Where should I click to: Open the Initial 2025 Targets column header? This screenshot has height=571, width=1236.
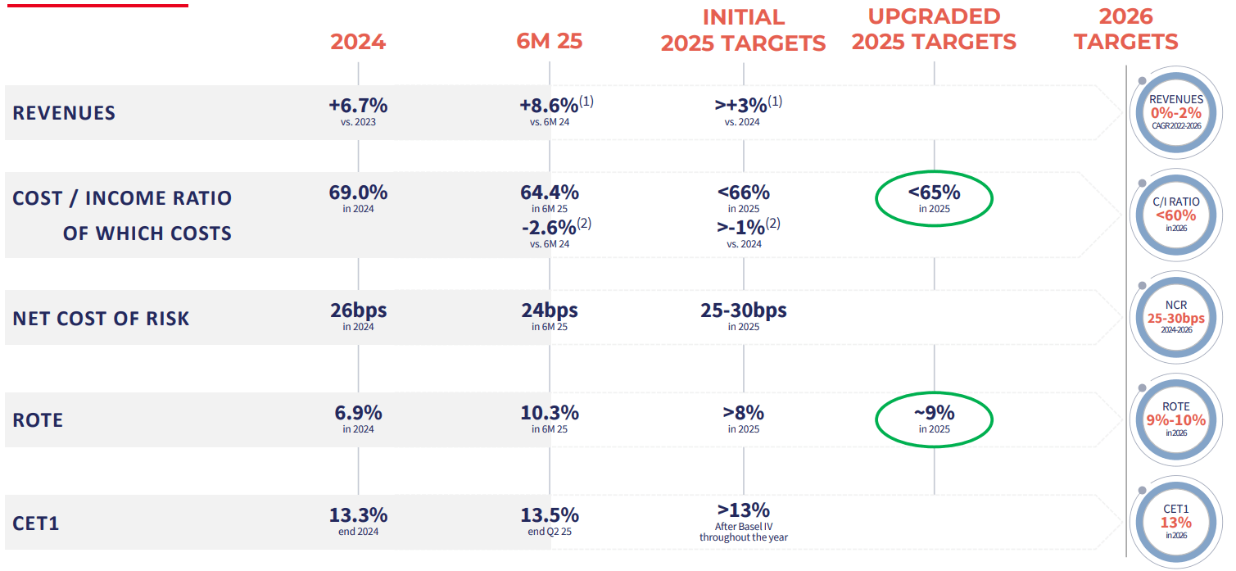pyautogui.click(x=743, y=30)
